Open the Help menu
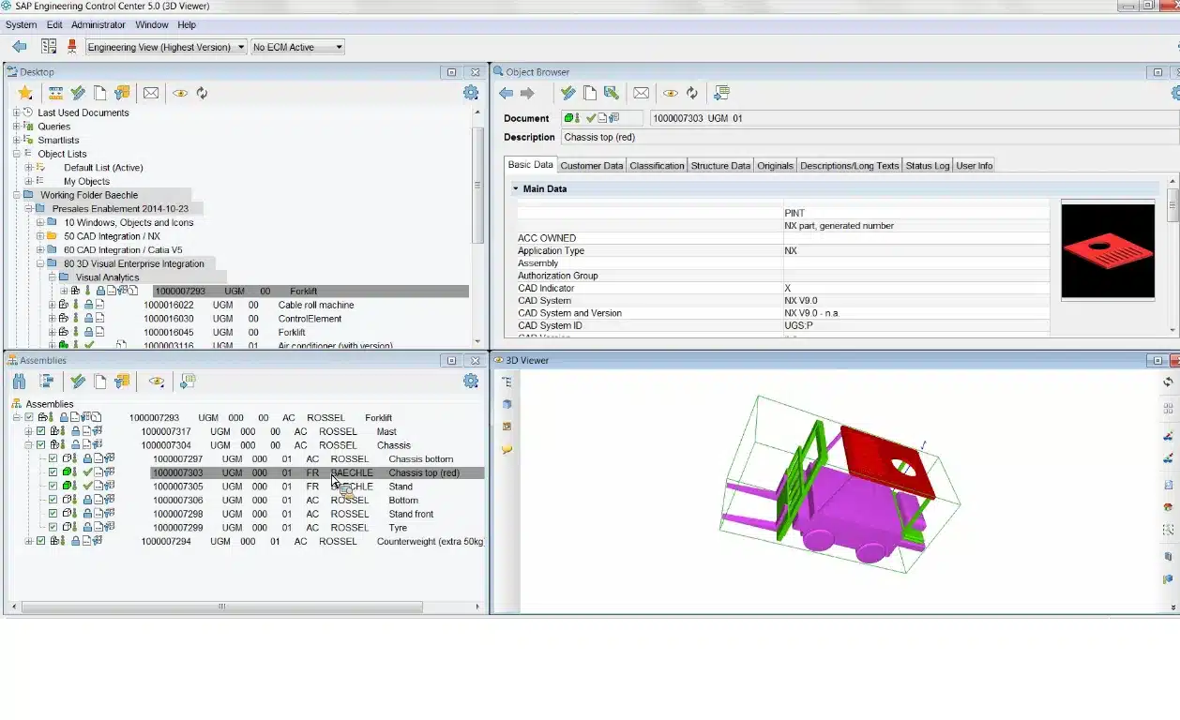Viewport: 1180px width, 720px height. coord(187,24)
